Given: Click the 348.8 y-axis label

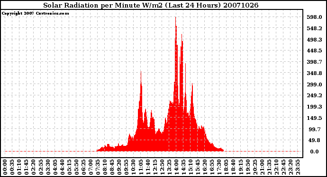Looking at the screenshot, I should coord(314,73).
